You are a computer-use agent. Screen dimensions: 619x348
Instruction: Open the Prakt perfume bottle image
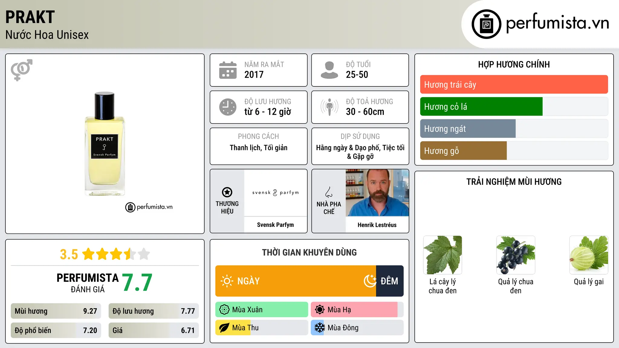click(x=105, y=144)
